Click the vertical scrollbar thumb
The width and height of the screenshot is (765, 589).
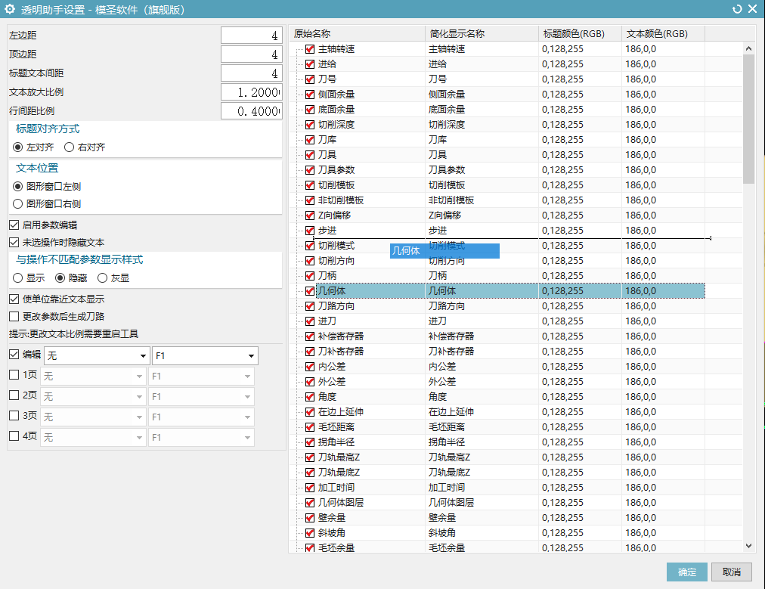(749, 119)
